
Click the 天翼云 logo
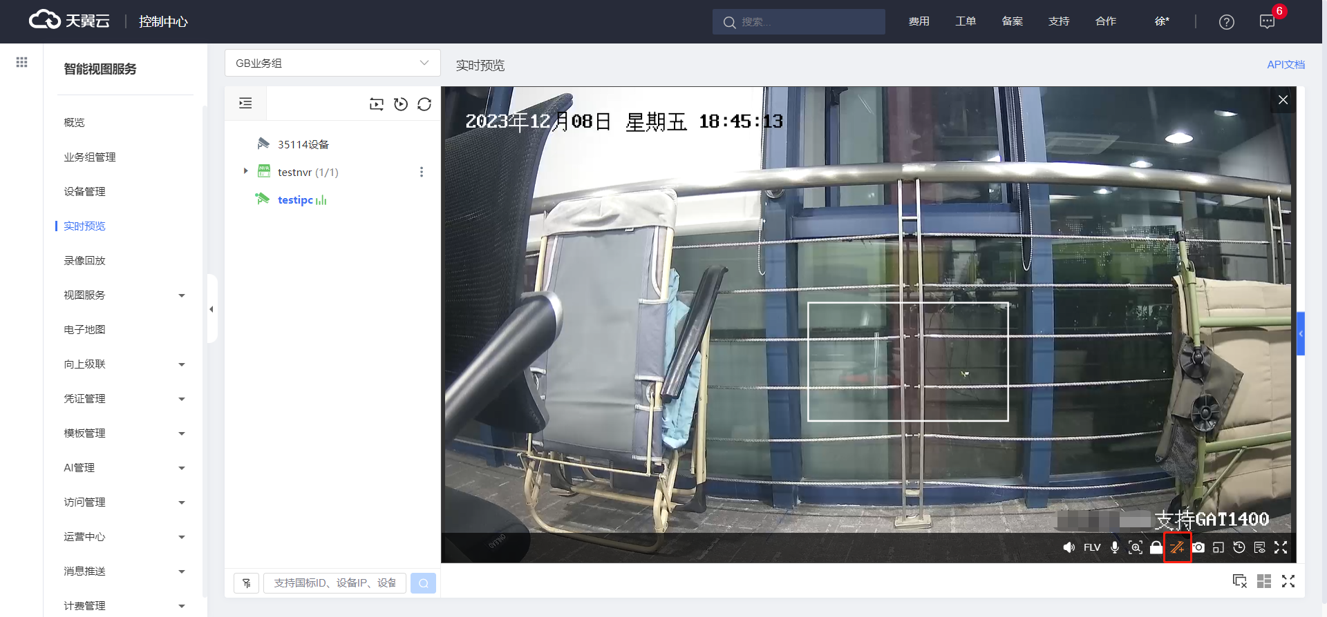click(x=69, y=21)
